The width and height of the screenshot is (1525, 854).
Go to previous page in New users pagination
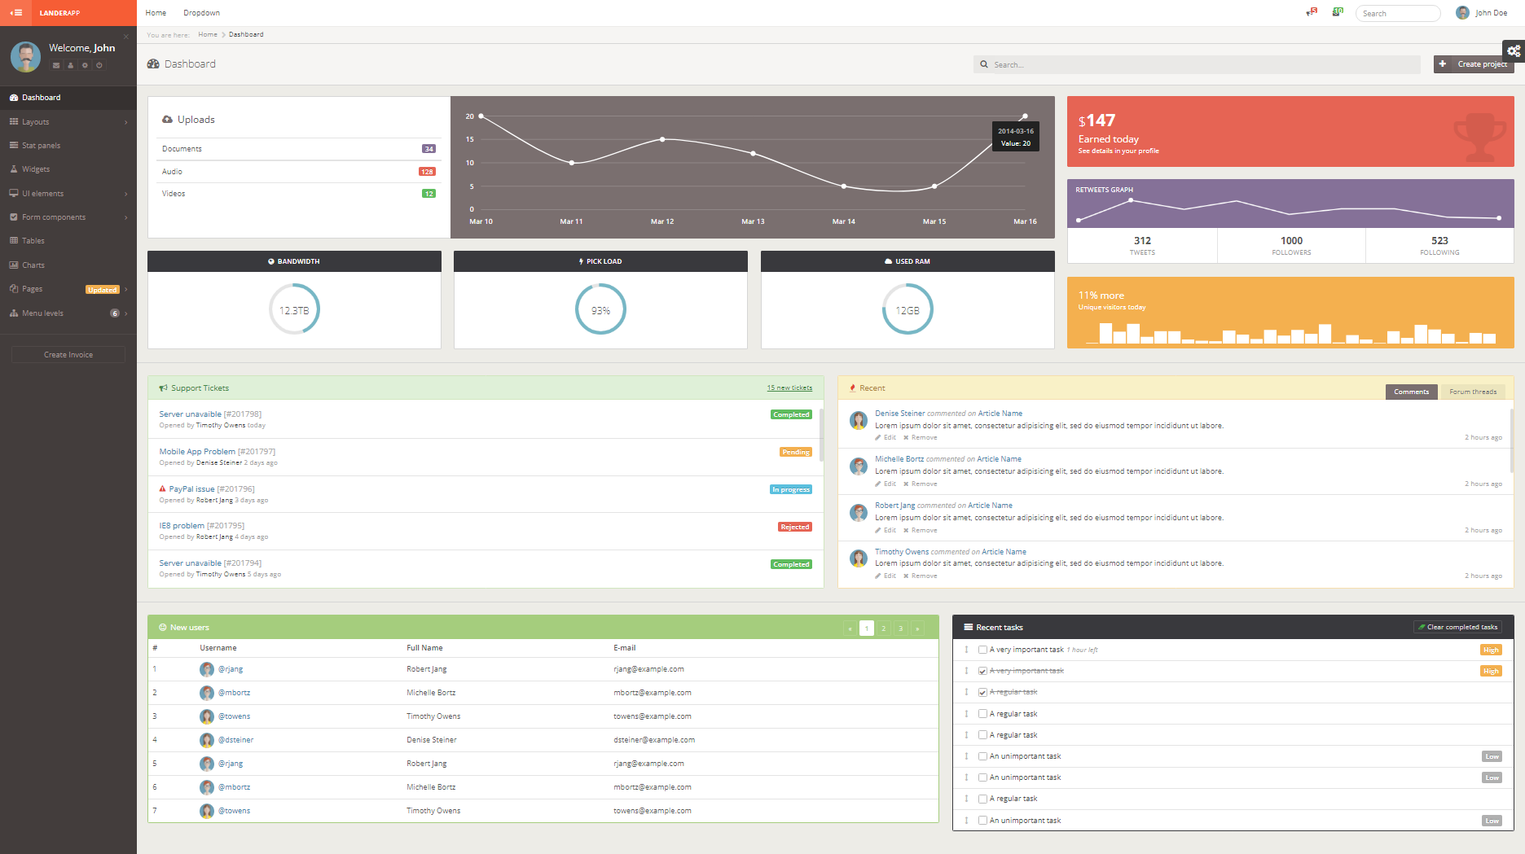point(850,628)
